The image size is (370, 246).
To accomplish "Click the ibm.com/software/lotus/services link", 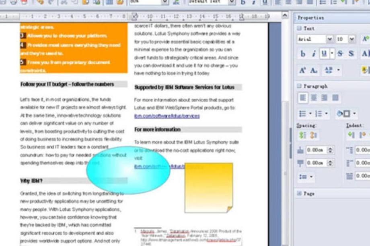I will coord(167,116).
